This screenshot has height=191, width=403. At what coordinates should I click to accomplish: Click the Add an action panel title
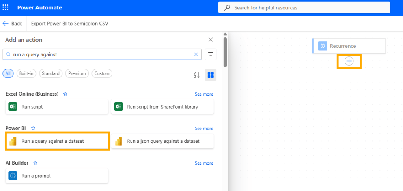pos(24,40)
